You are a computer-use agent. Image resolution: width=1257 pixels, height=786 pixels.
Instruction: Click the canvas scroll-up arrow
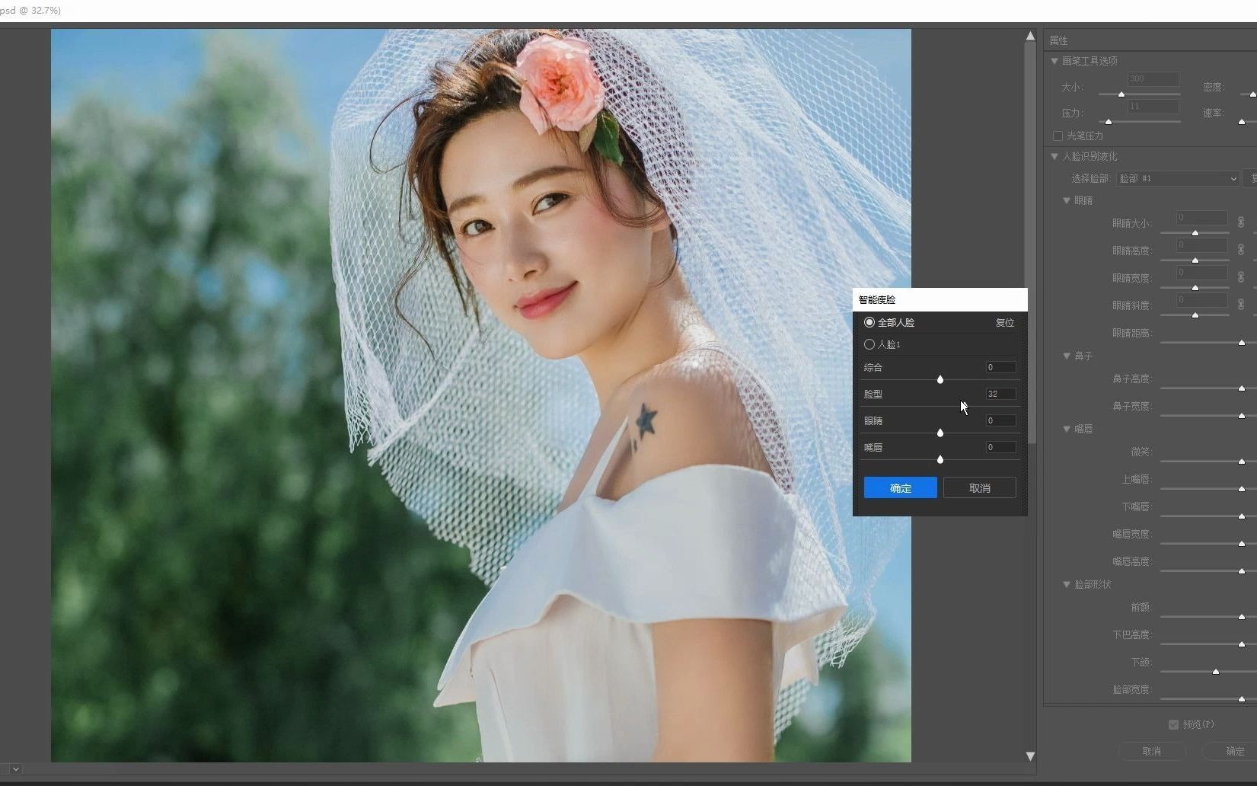(x=1030, y=36)
